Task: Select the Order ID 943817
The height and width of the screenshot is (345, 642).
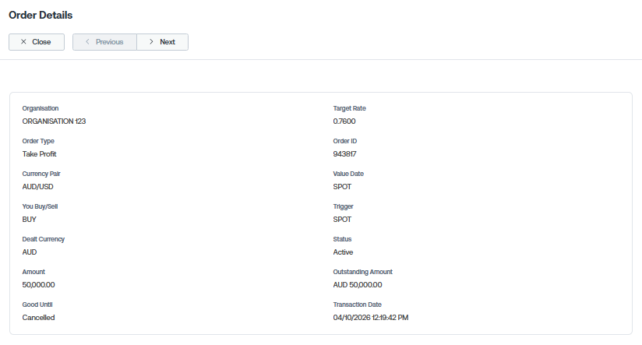Action: point(344,154)
